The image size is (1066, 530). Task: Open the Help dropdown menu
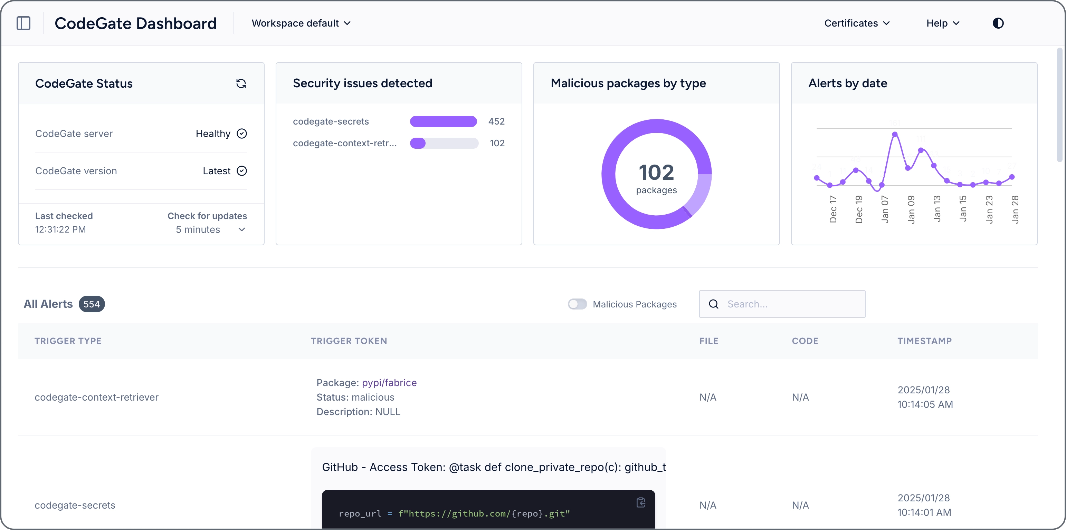pyautogui.click(x=942, y=23)
